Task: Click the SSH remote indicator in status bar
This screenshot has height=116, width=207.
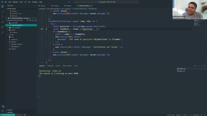Action: (8, 115)
